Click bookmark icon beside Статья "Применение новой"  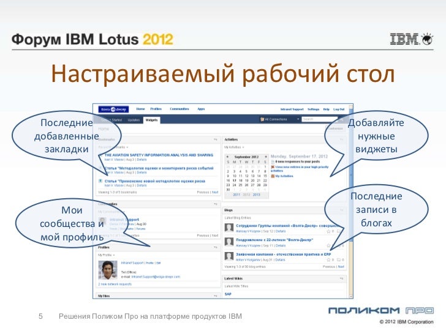pyautogui.click(x=100, y=181)
